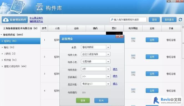
Task: Click the 小类 column header
Action: tap(57, 28)
